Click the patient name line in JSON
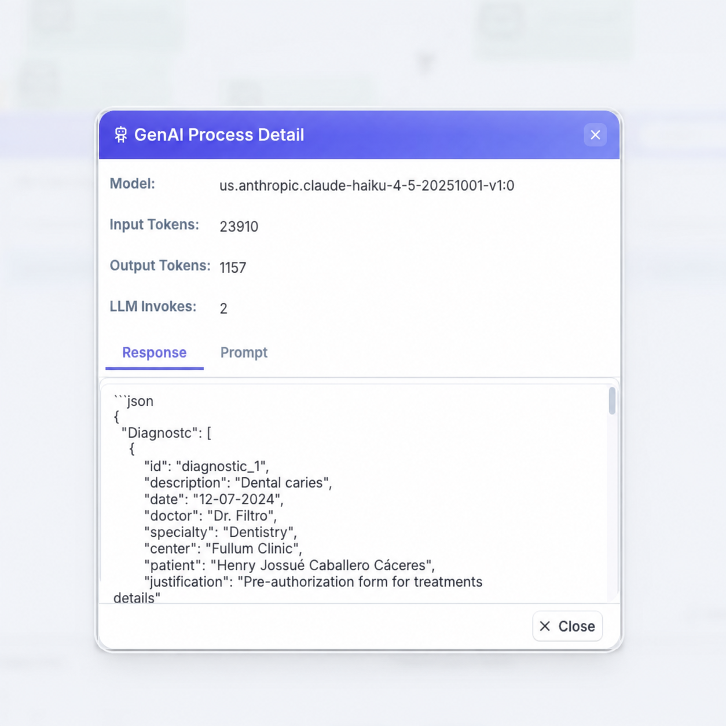The image size is (726, 726). point(289,565)
